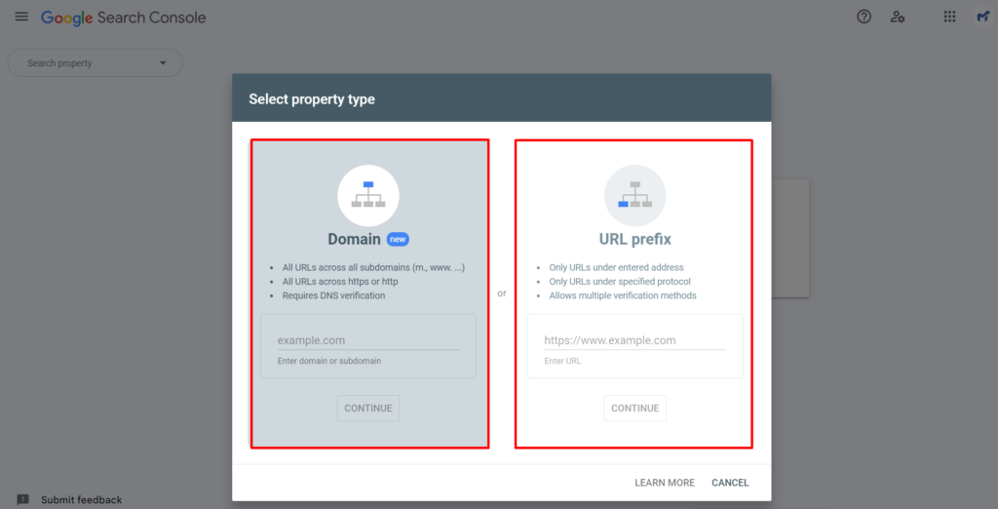Open users and permissions settings icon
This screenshot has width=998, height=509.
pyautogui.click(x=898, y=18)
